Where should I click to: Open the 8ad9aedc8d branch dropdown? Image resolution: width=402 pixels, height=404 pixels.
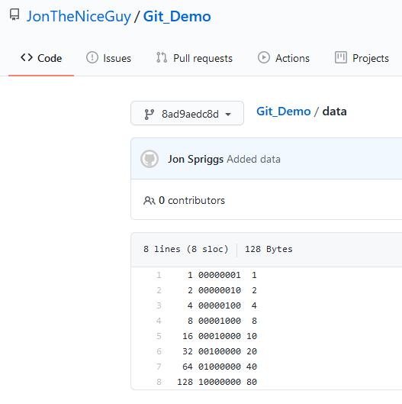[188, 113]
